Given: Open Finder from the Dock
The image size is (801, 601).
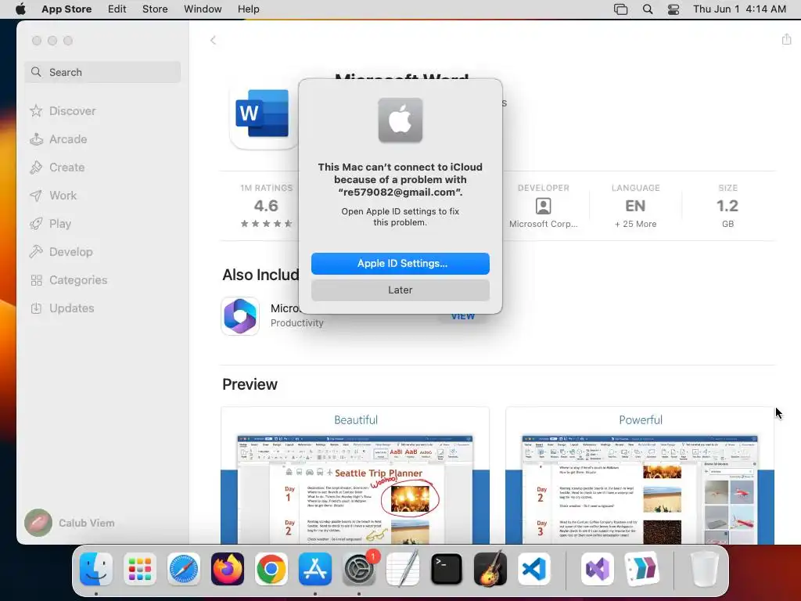Looking at the screenshot, I should (96, 569).
